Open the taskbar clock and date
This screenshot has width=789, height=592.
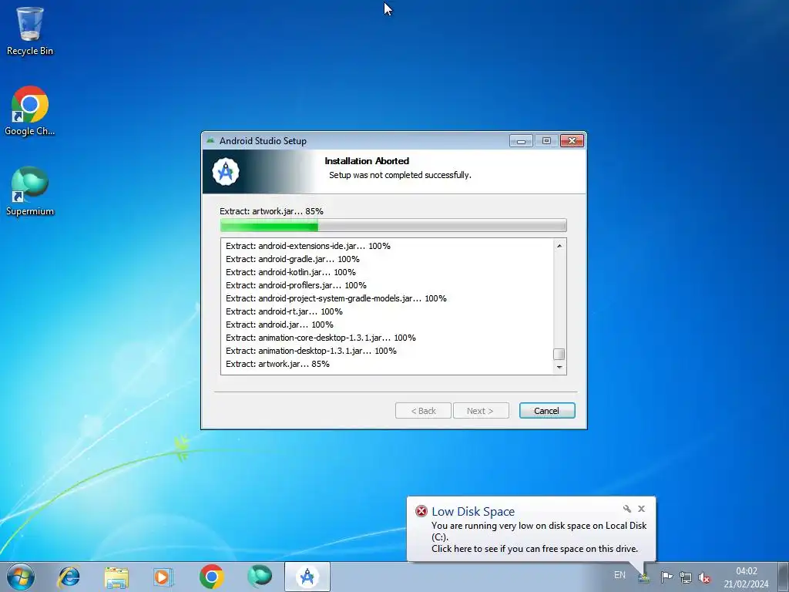tap(746, 577)
